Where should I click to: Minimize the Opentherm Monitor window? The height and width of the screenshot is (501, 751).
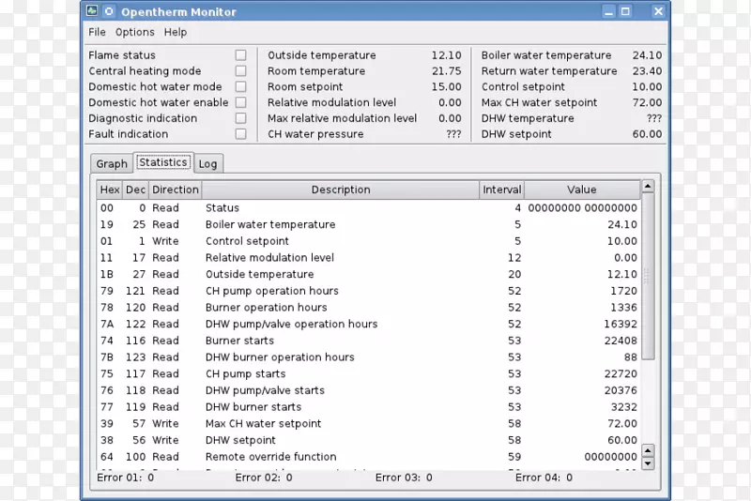(606, 12)
